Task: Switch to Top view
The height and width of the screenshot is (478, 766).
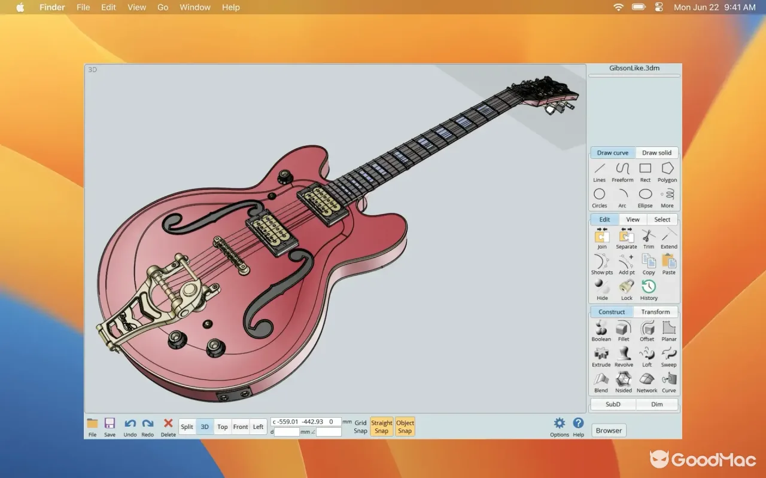Action: (223, 427)
